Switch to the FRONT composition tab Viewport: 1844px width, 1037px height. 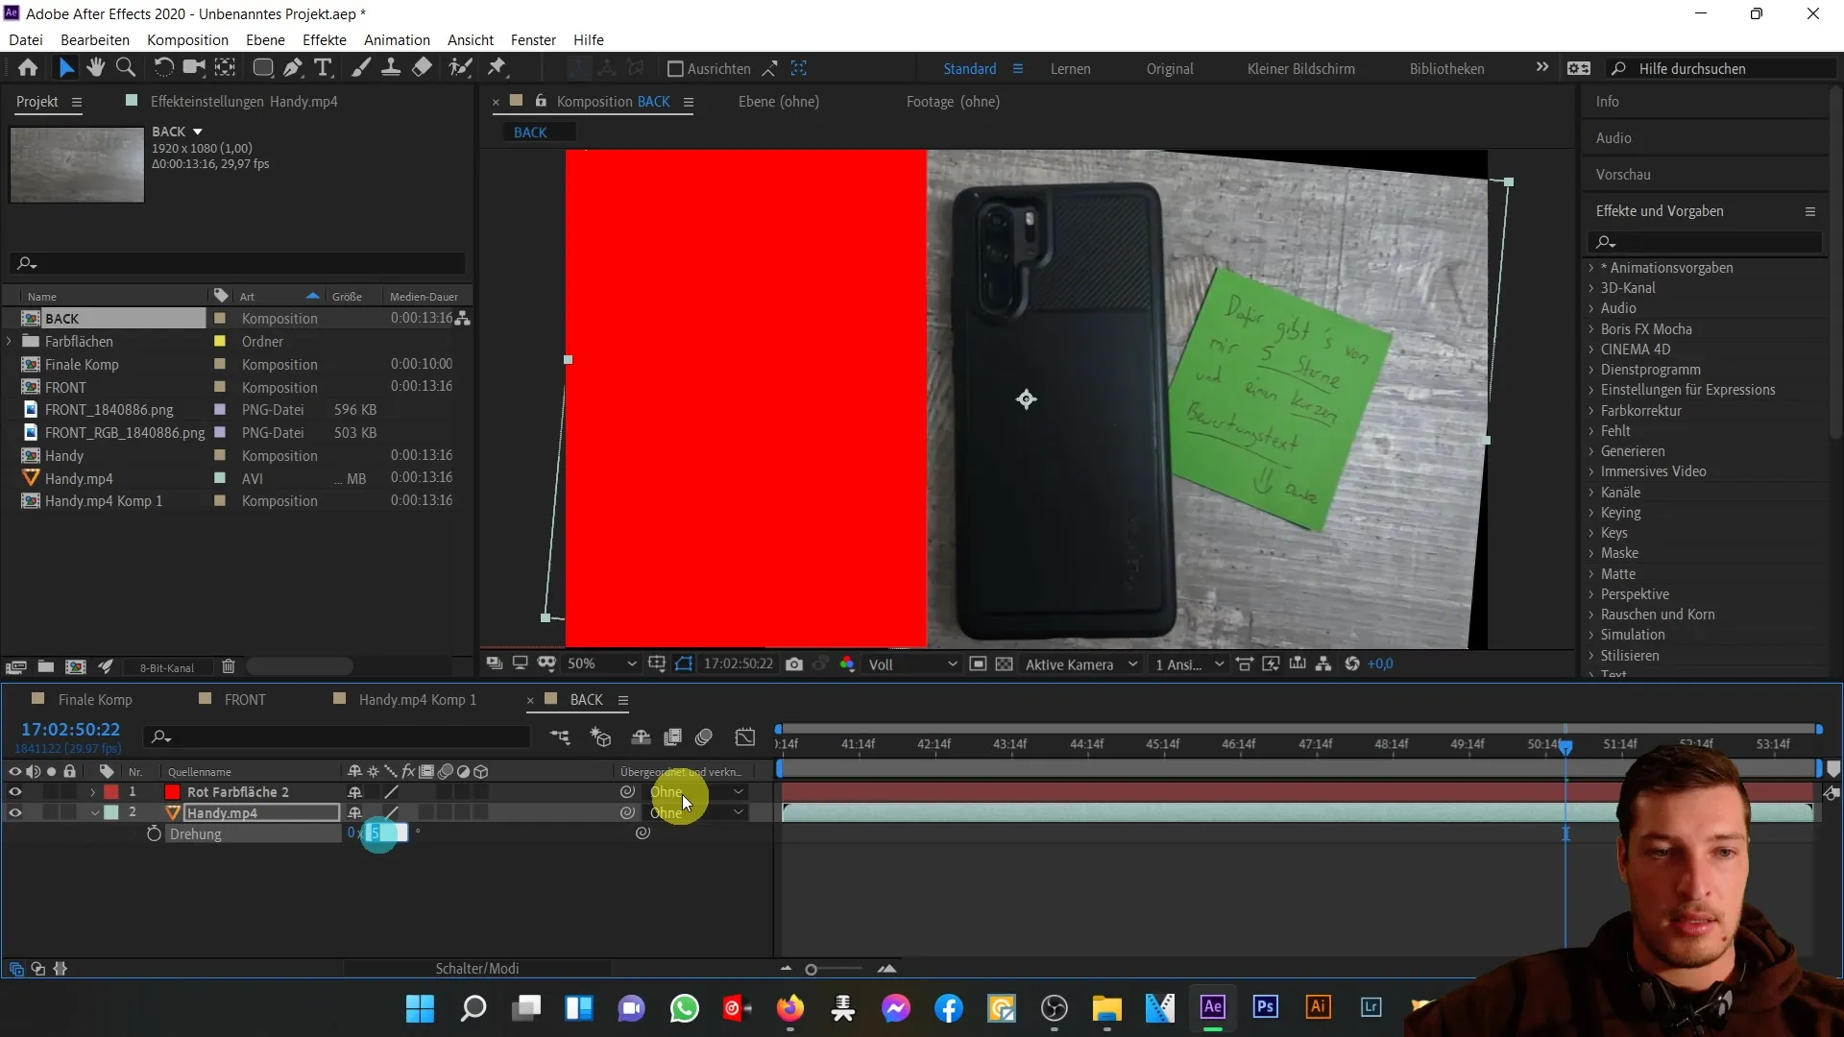(245, 699)
